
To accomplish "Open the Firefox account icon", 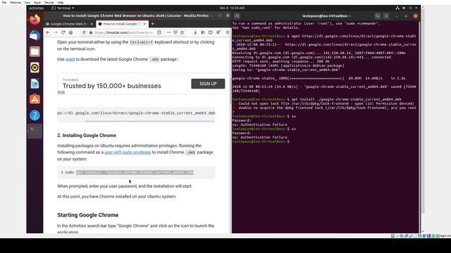I will [218, 32].
